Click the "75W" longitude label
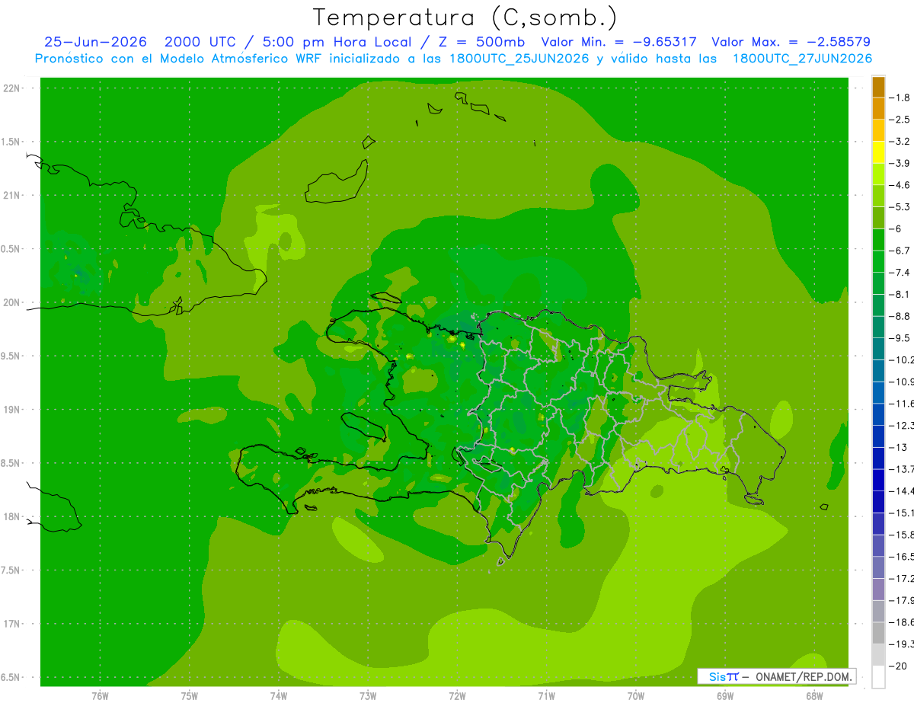 click(189, 696)
